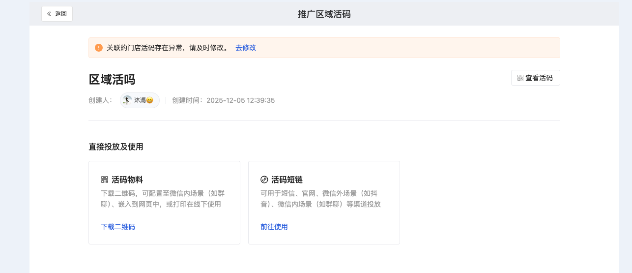This screenshot has height=273, width=632.
Task: Click the 活码短链 description text
Action: click(321, 199)
